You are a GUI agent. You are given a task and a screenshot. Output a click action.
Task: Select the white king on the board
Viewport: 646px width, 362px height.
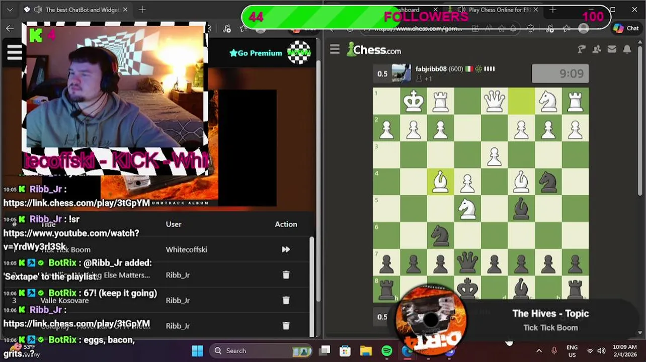click(x=414, y=101)
